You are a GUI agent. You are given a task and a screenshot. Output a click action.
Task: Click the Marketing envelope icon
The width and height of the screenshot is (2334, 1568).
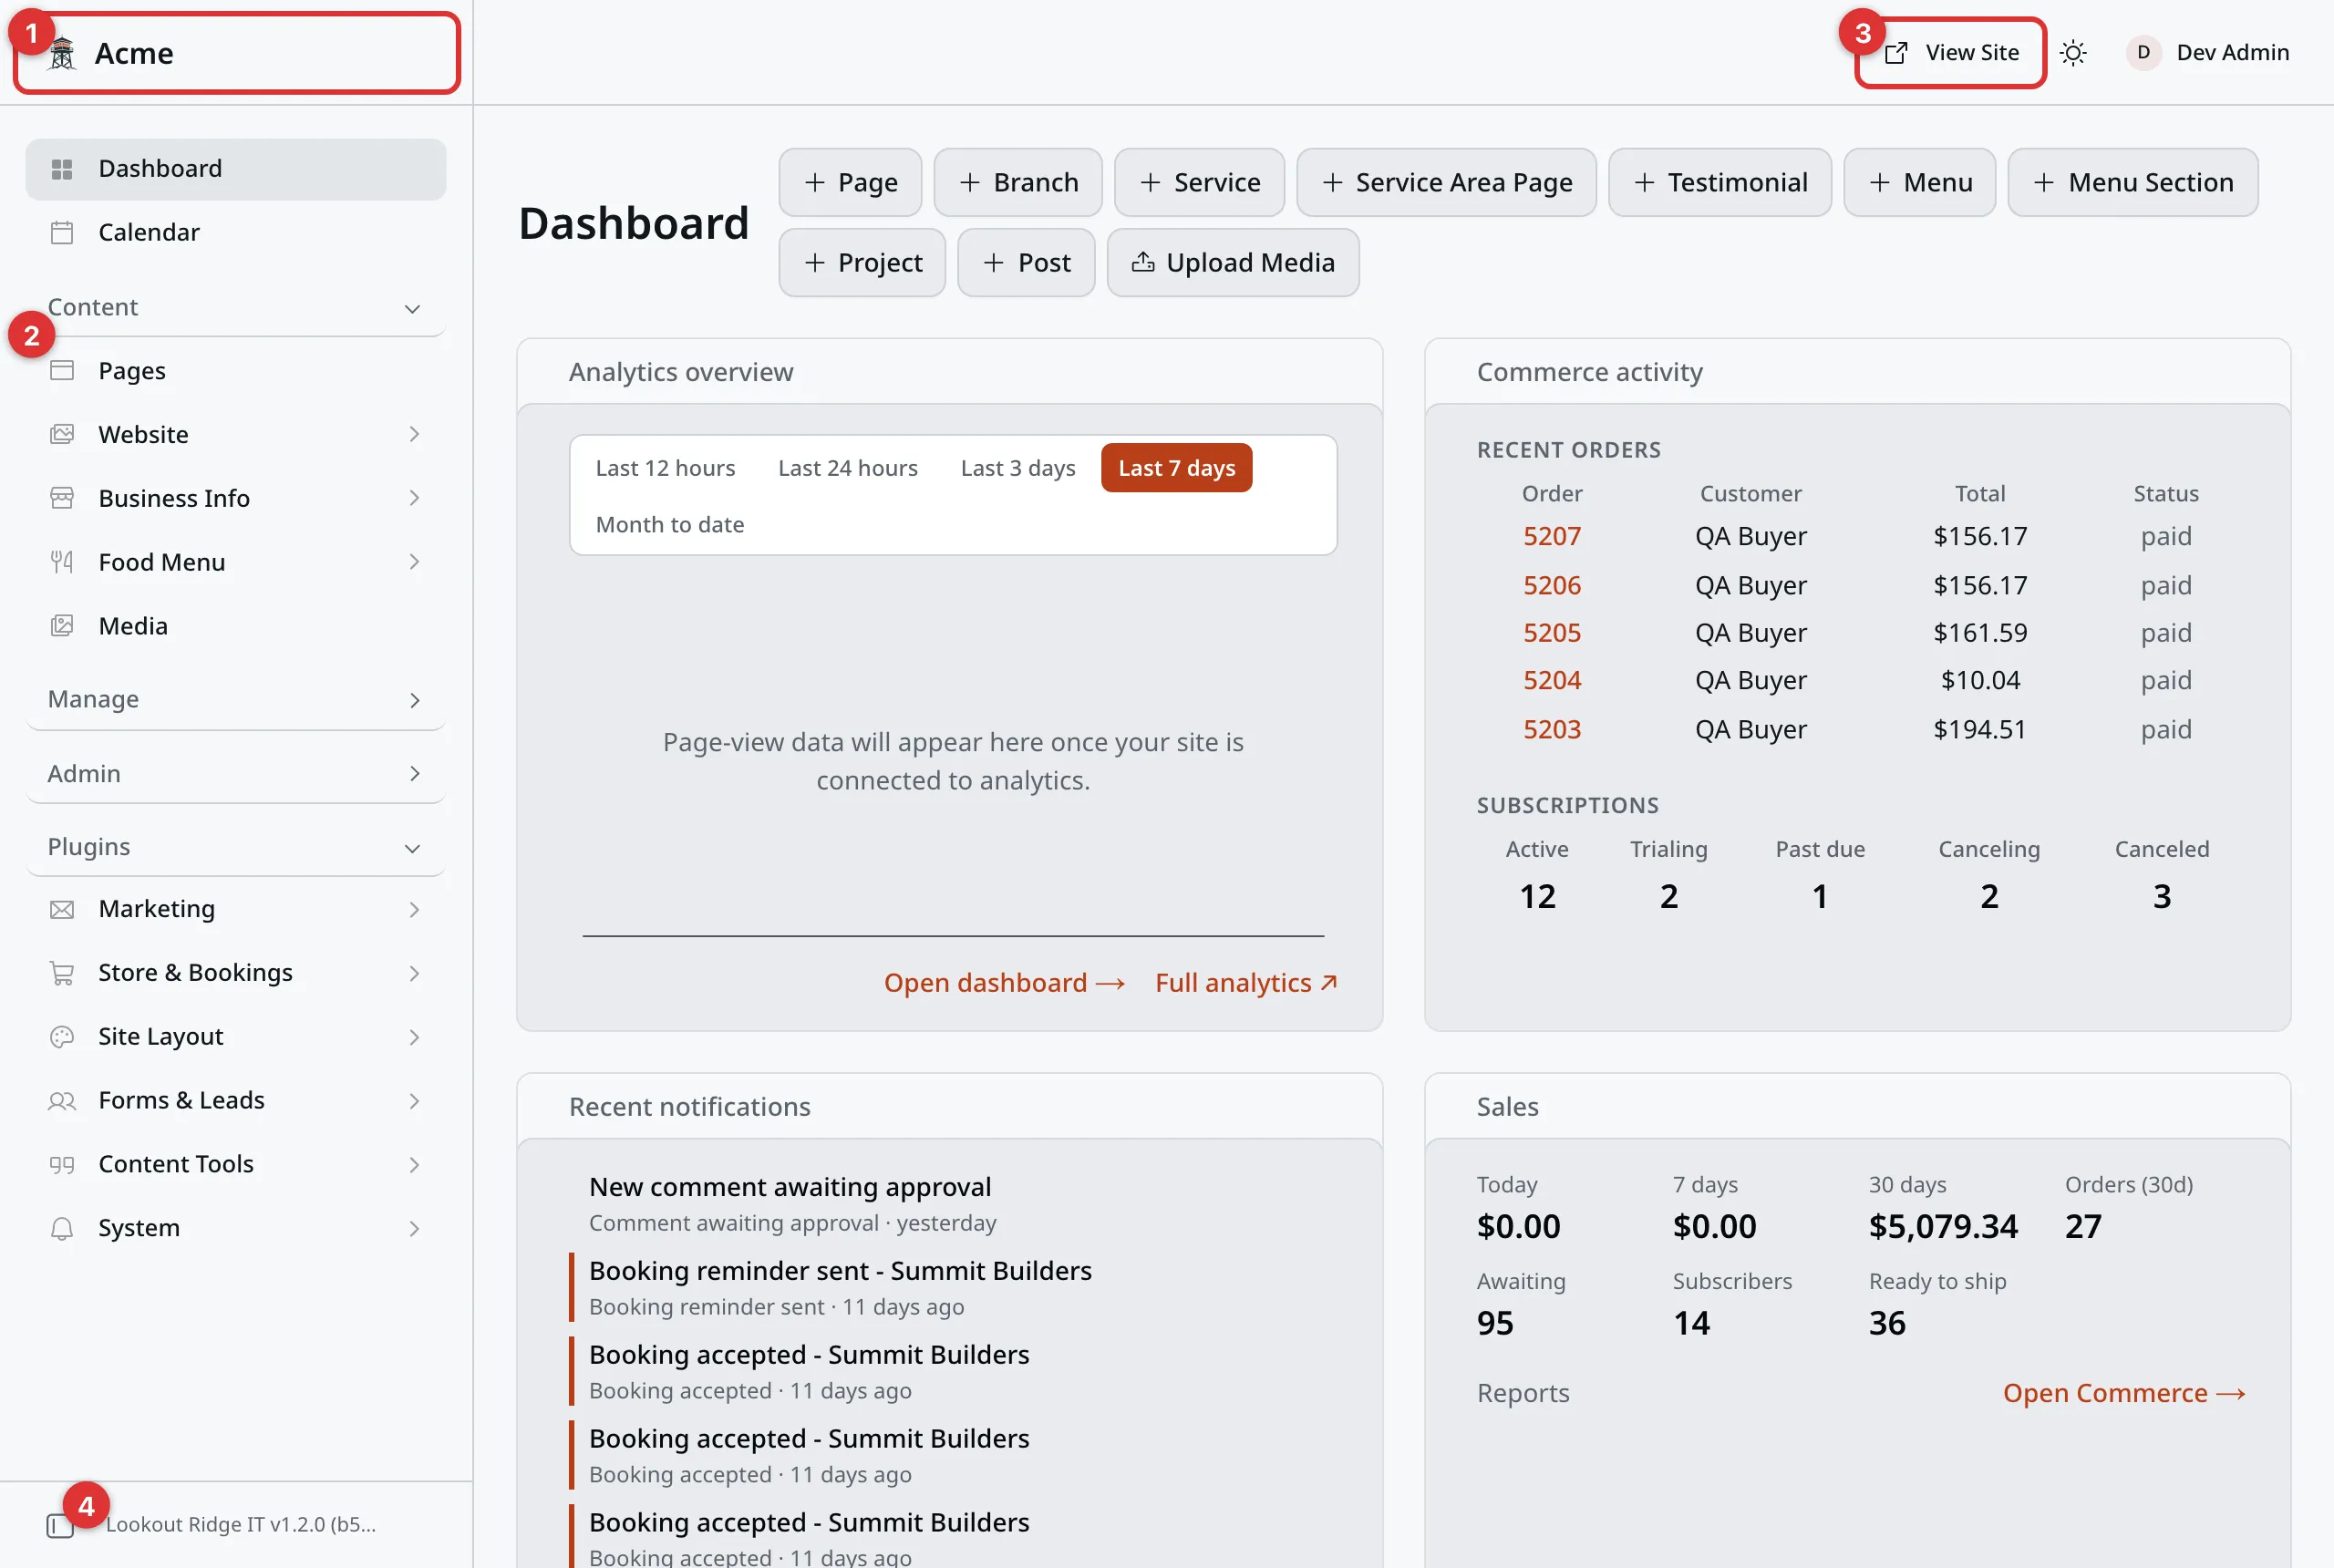[62, 909]
